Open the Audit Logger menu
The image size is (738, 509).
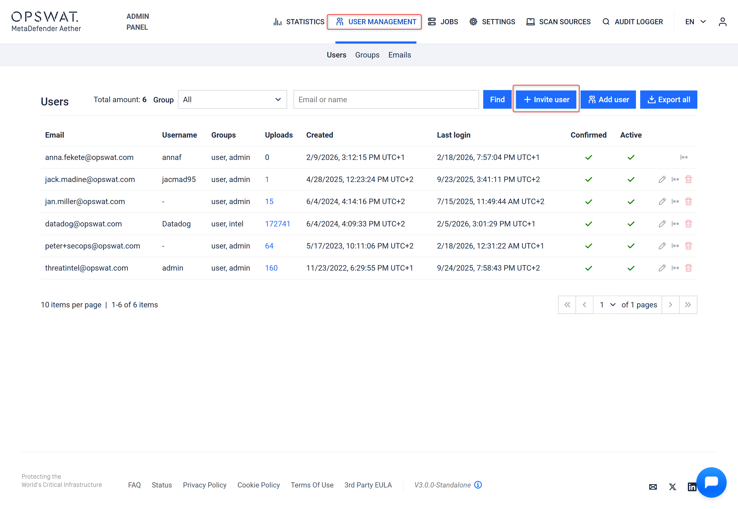[633, 22]
